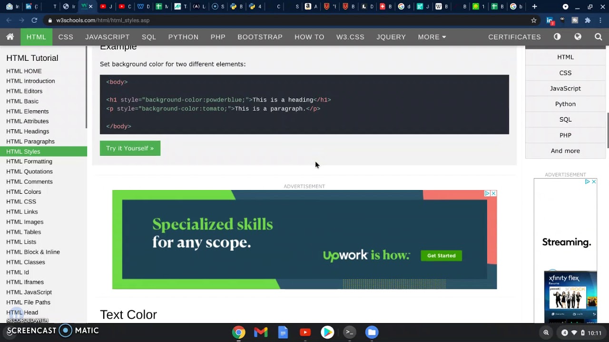Open the system tray clock showing 10:11
The width and height of the screenshot is (609, 342).
(x=595, y=333)
